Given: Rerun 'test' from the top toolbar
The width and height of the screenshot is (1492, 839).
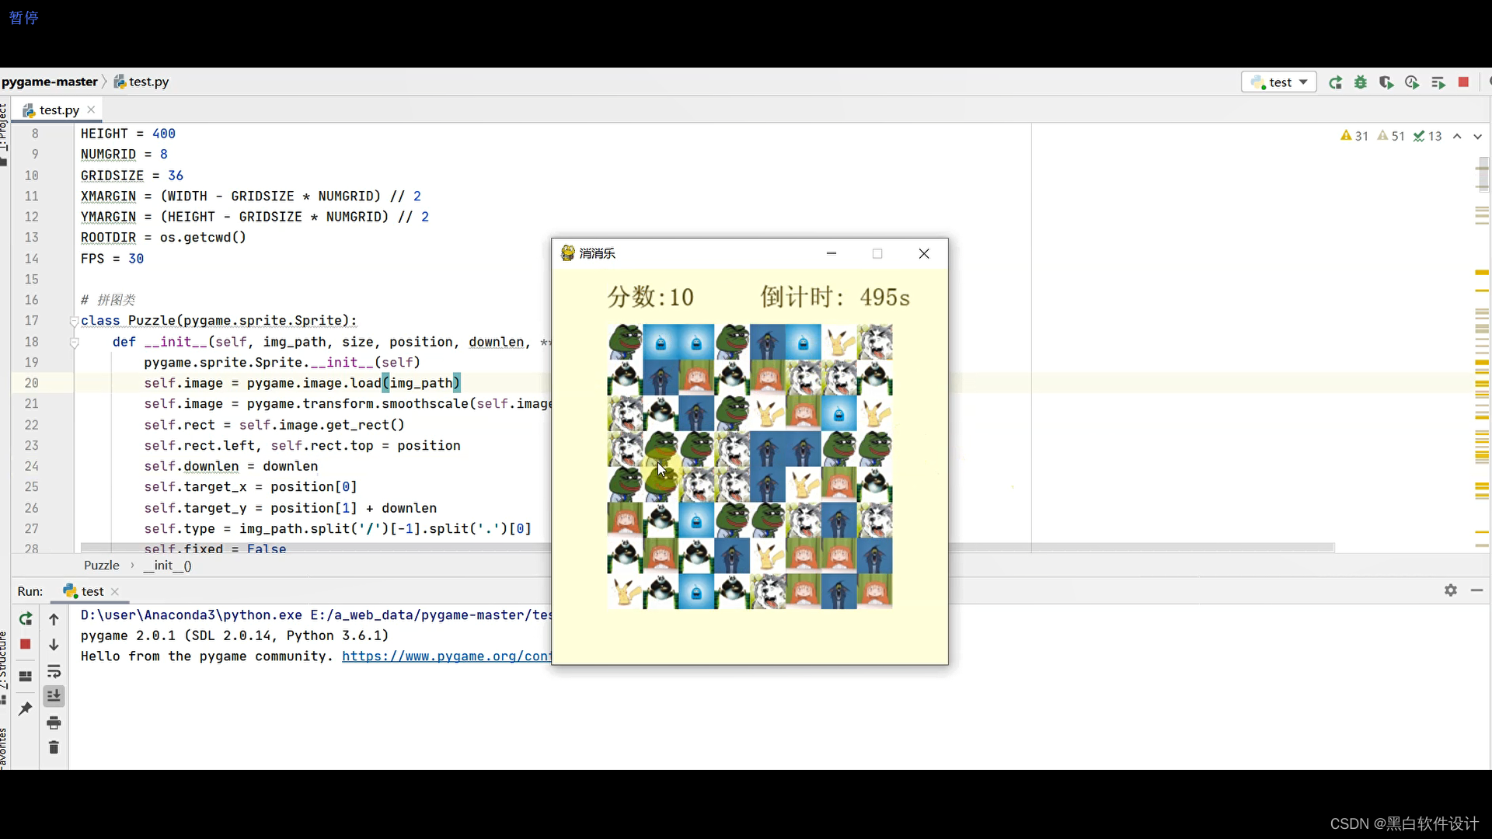Looking at the screenshot, I should click(1336, 82).
